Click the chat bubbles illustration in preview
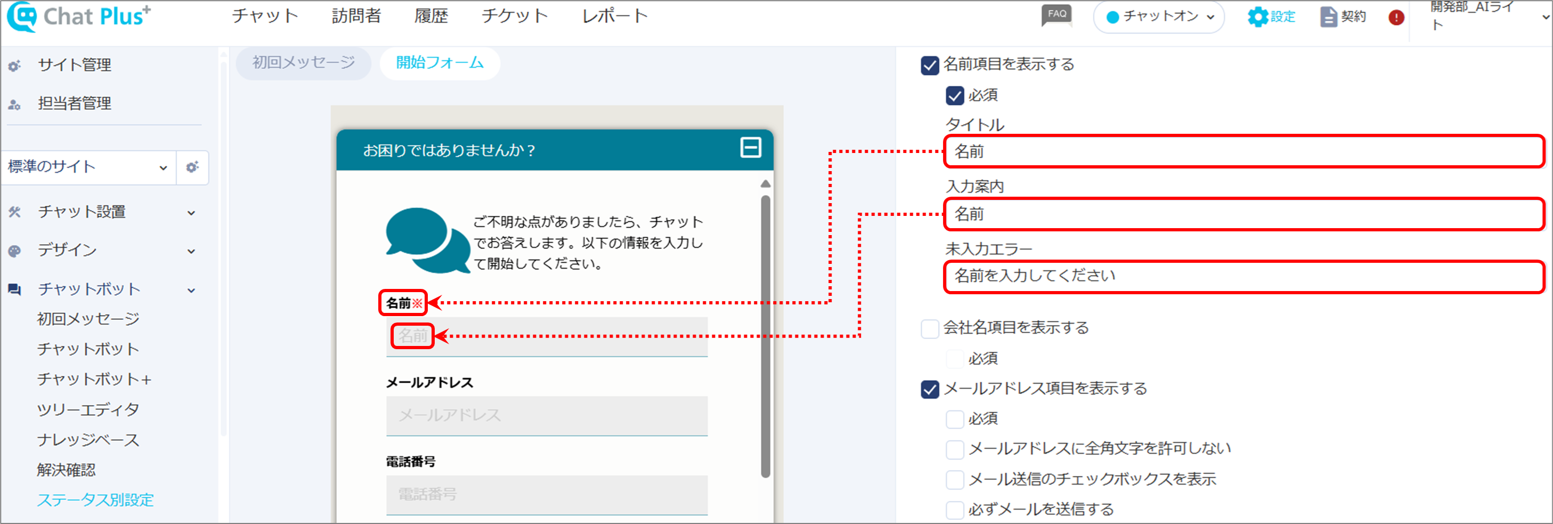Screen dimensions: 1553x524 tap(427, 240)
